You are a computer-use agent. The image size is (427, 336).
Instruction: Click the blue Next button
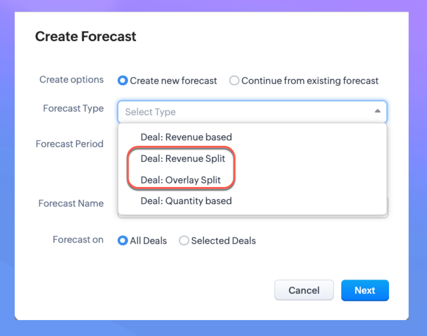click(365, 290)
